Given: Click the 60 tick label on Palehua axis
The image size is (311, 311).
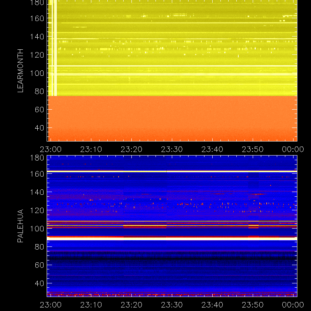Looking at the screenshot, I should point(39,265).
